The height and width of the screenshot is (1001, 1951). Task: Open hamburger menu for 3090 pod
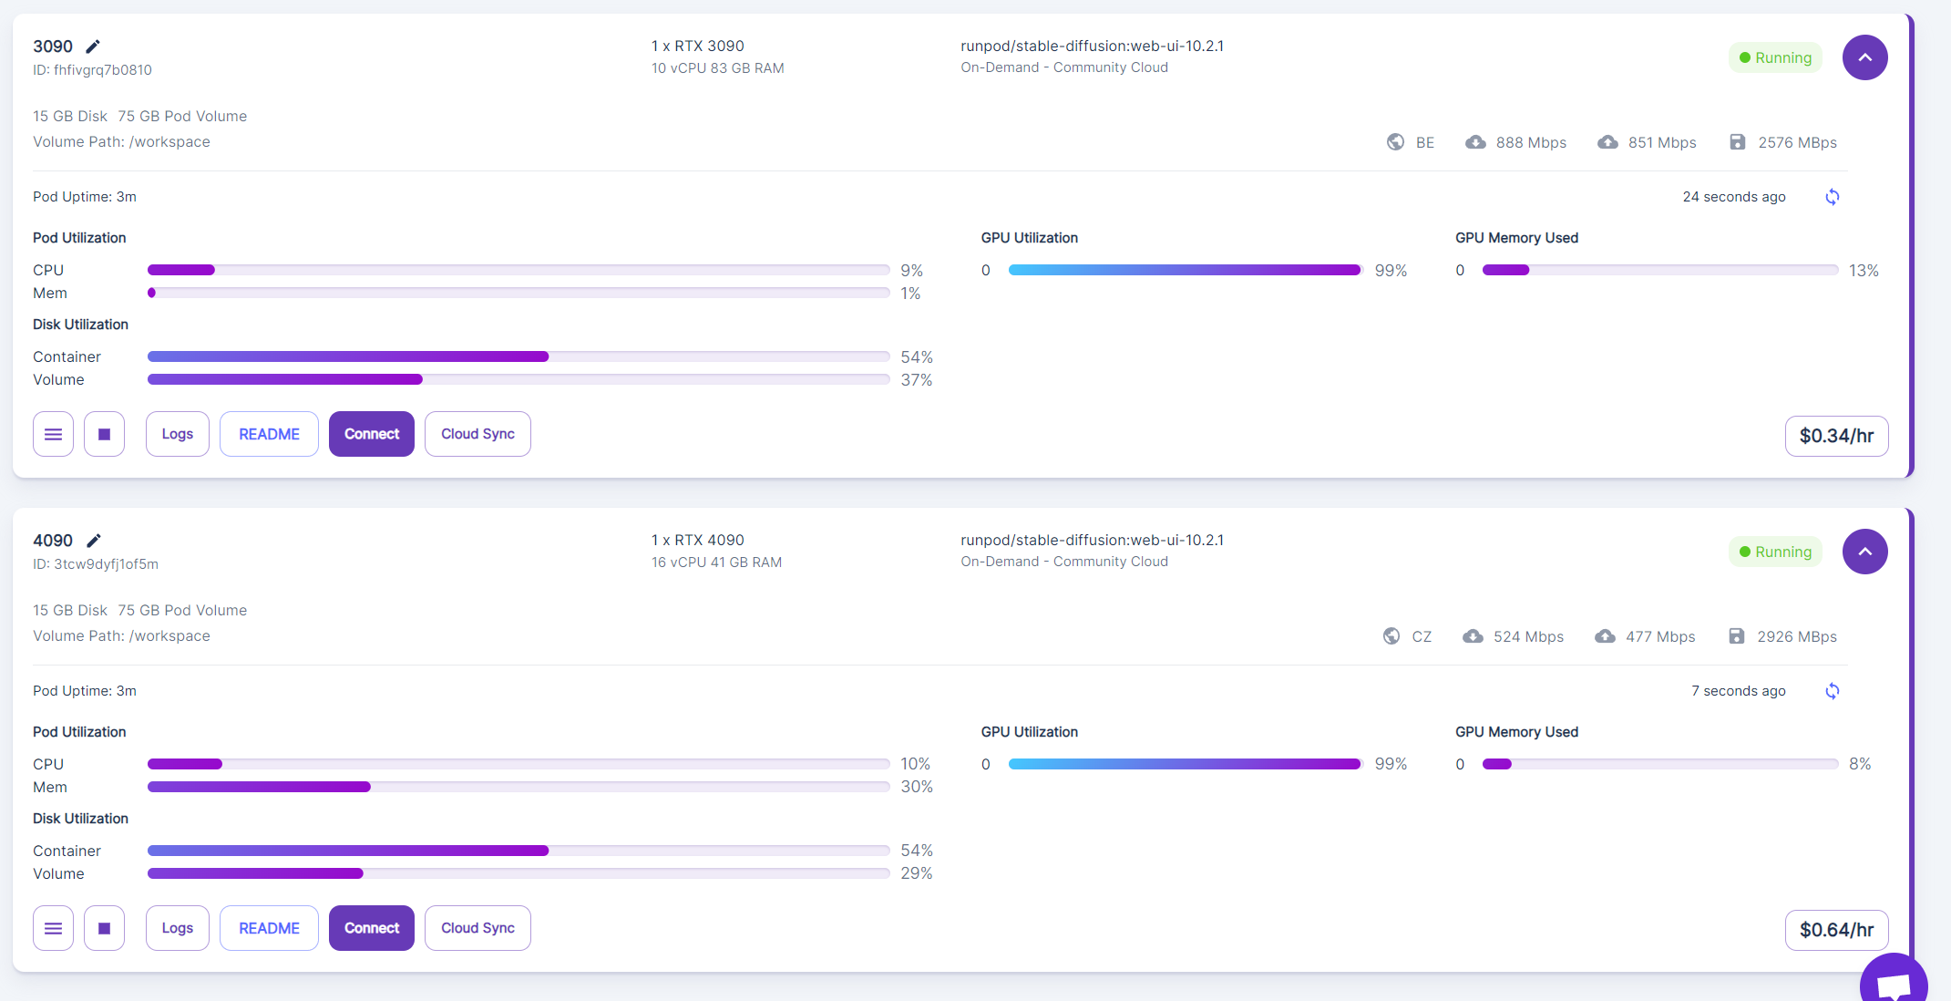53,434
